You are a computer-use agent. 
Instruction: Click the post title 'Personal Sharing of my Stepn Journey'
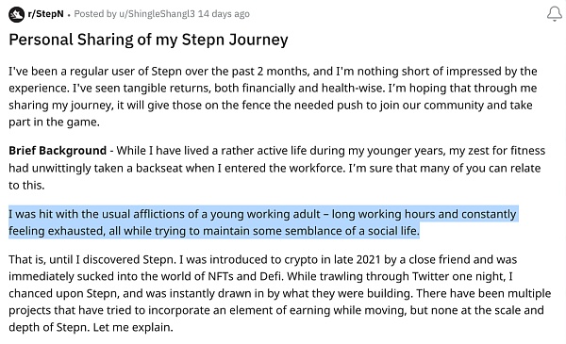tap(148, 40)
